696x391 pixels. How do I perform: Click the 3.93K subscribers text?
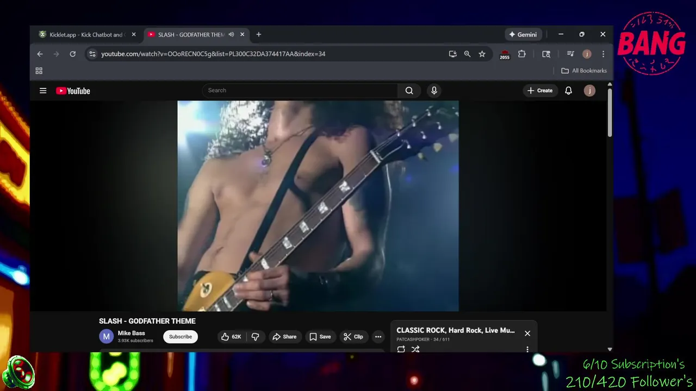[135, 341]
